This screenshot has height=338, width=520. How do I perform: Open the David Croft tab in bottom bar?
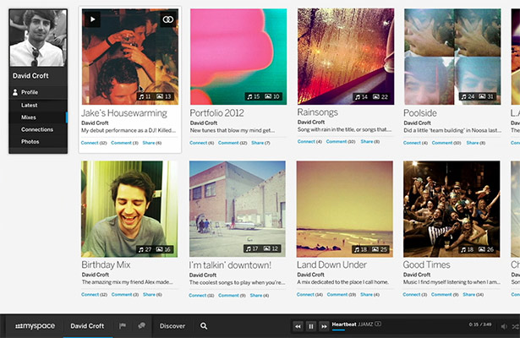point(87,326)
